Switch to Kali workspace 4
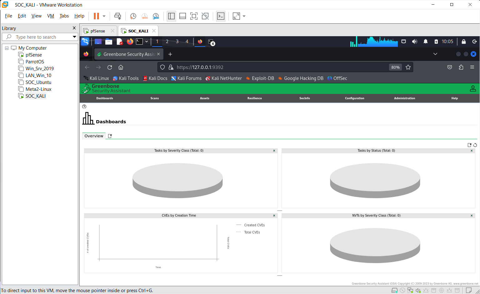This screenshot has height=294, width=480. 187,42
